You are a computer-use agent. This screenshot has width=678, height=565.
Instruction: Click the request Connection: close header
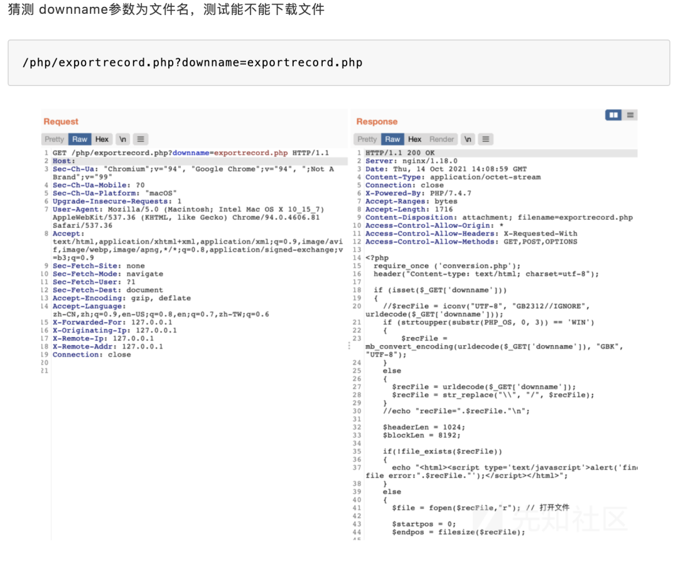[92, 355]
